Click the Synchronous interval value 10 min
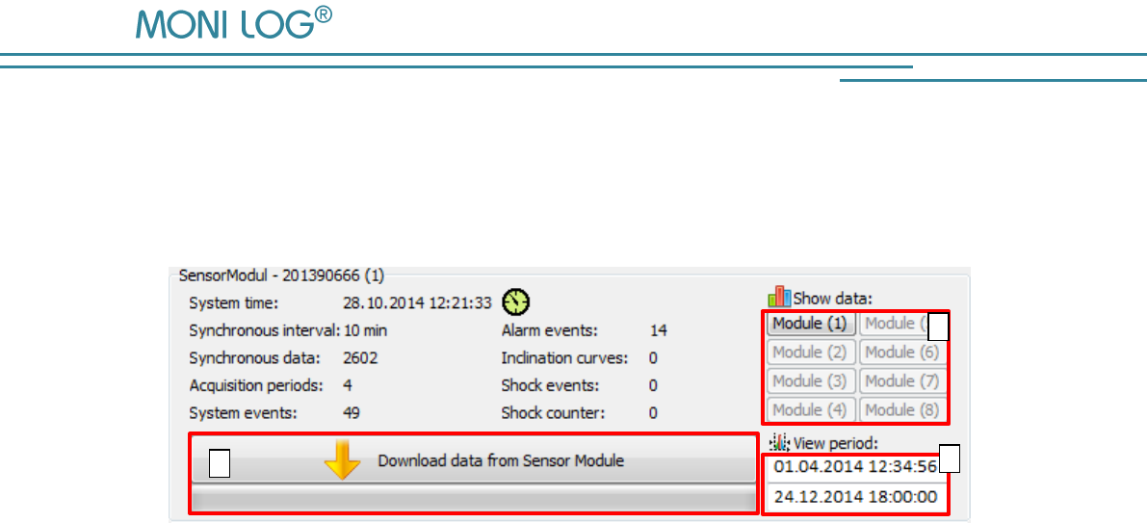Image resolution: width=1147 pixels, height=523 pixels. point(365,330)
